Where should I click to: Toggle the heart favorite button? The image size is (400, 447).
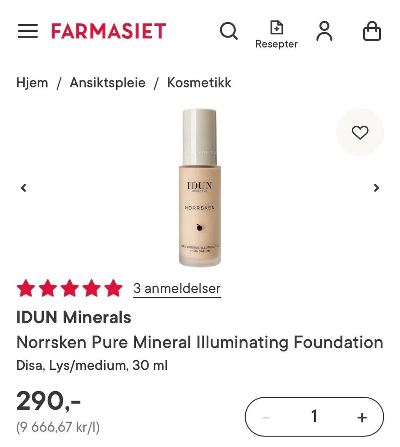pos(360,133)
